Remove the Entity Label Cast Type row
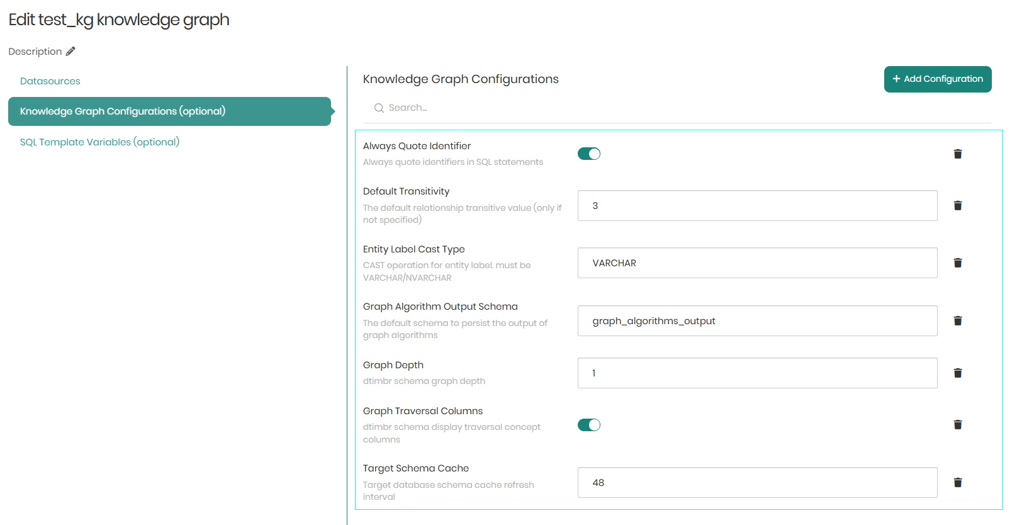This screenshot has width=1017, height=525. (x=957, y=263)
